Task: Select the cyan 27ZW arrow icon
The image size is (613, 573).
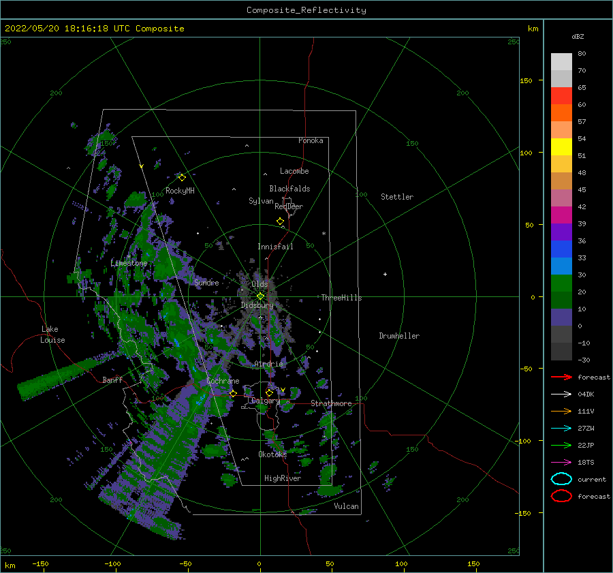Action: coord(561,429)
